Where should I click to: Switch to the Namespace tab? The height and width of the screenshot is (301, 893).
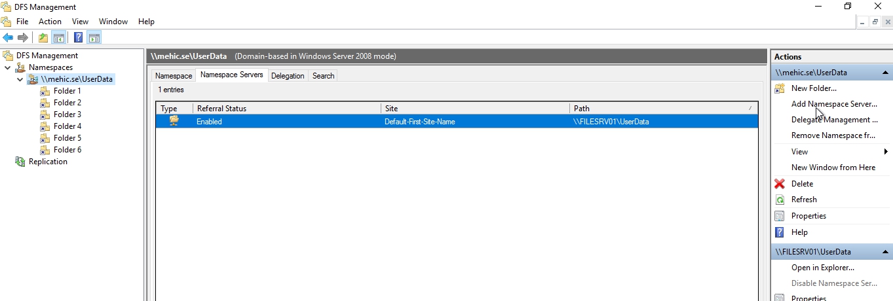tap(174, 76)
